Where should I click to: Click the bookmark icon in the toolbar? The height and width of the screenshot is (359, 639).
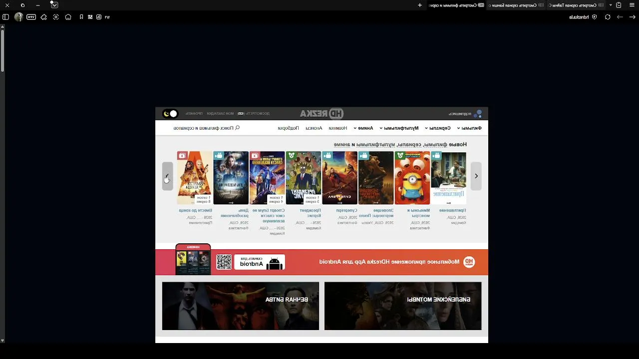(81, 17)
